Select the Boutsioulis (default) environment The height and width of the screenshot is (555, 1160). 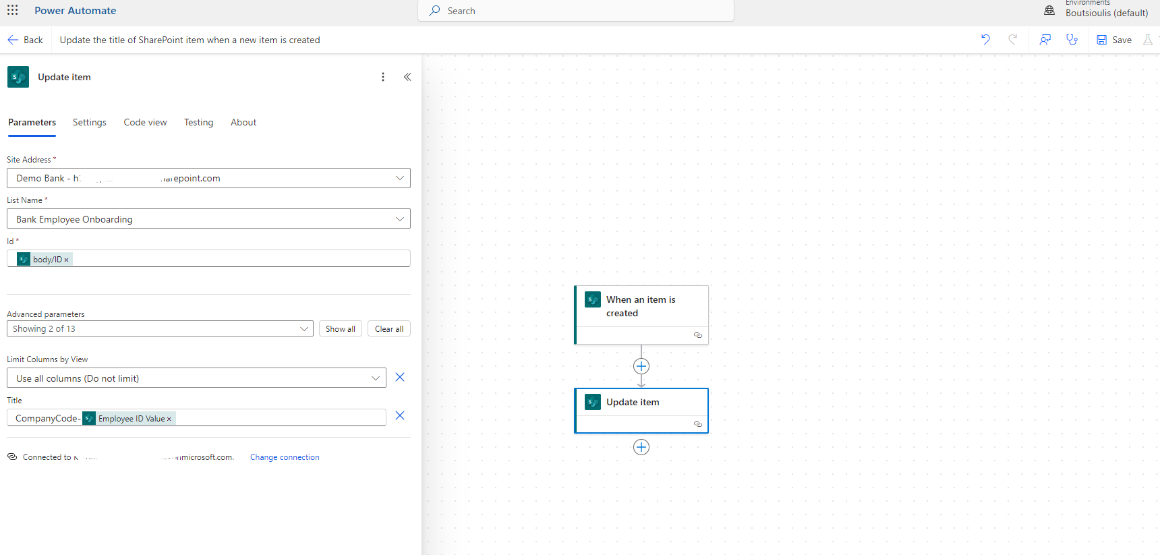tap(1107, 13)
